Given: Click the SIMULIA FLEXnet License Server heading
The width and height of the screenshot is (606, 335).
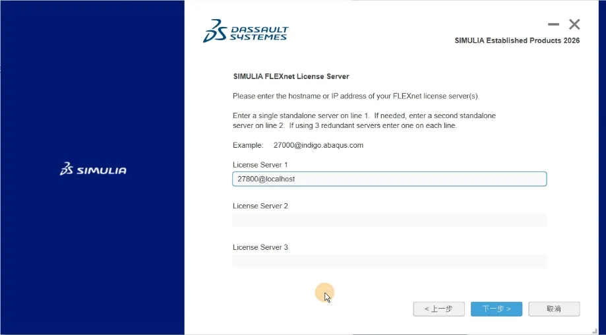Looking at the screenshot, I should [x=291, y=76].
